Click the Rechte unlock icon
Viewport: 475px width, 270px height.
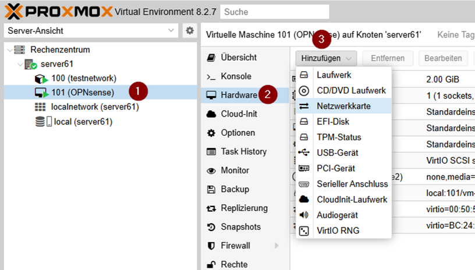pyautogui.click(x=211, y=265)
